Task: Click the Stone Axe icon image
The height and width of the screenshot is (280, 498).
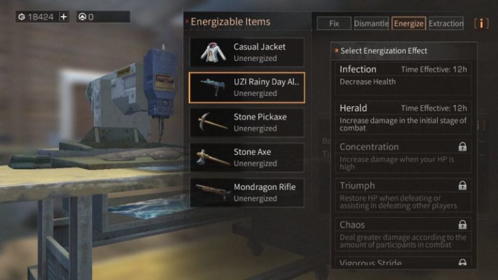Action: coord(212,157)
